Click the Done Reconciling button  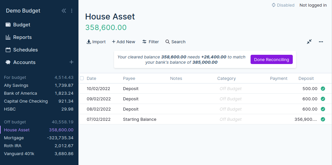point(271,60)
